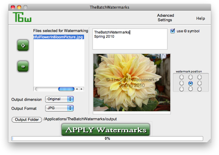Click the Output Folder button
Screen dimensions: 219x155
[x=27, y=120]
